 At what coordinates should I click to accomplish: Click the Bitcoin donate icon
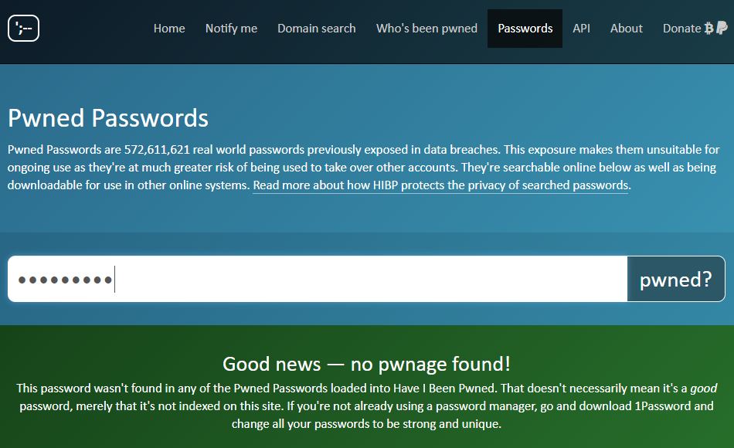[x=709, y=28]
